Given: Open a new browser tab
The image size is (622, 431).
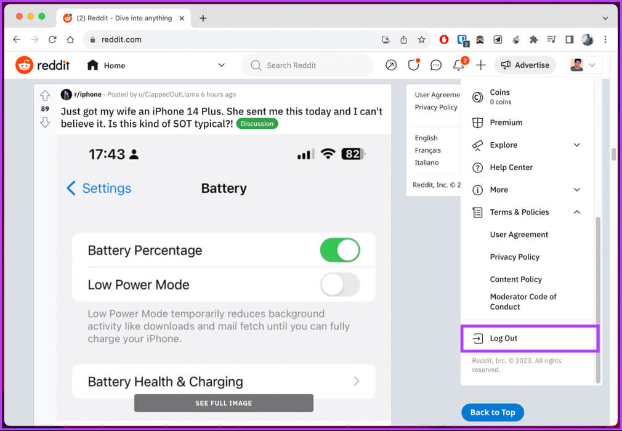Looking at the screenshot, I should 203,18.
